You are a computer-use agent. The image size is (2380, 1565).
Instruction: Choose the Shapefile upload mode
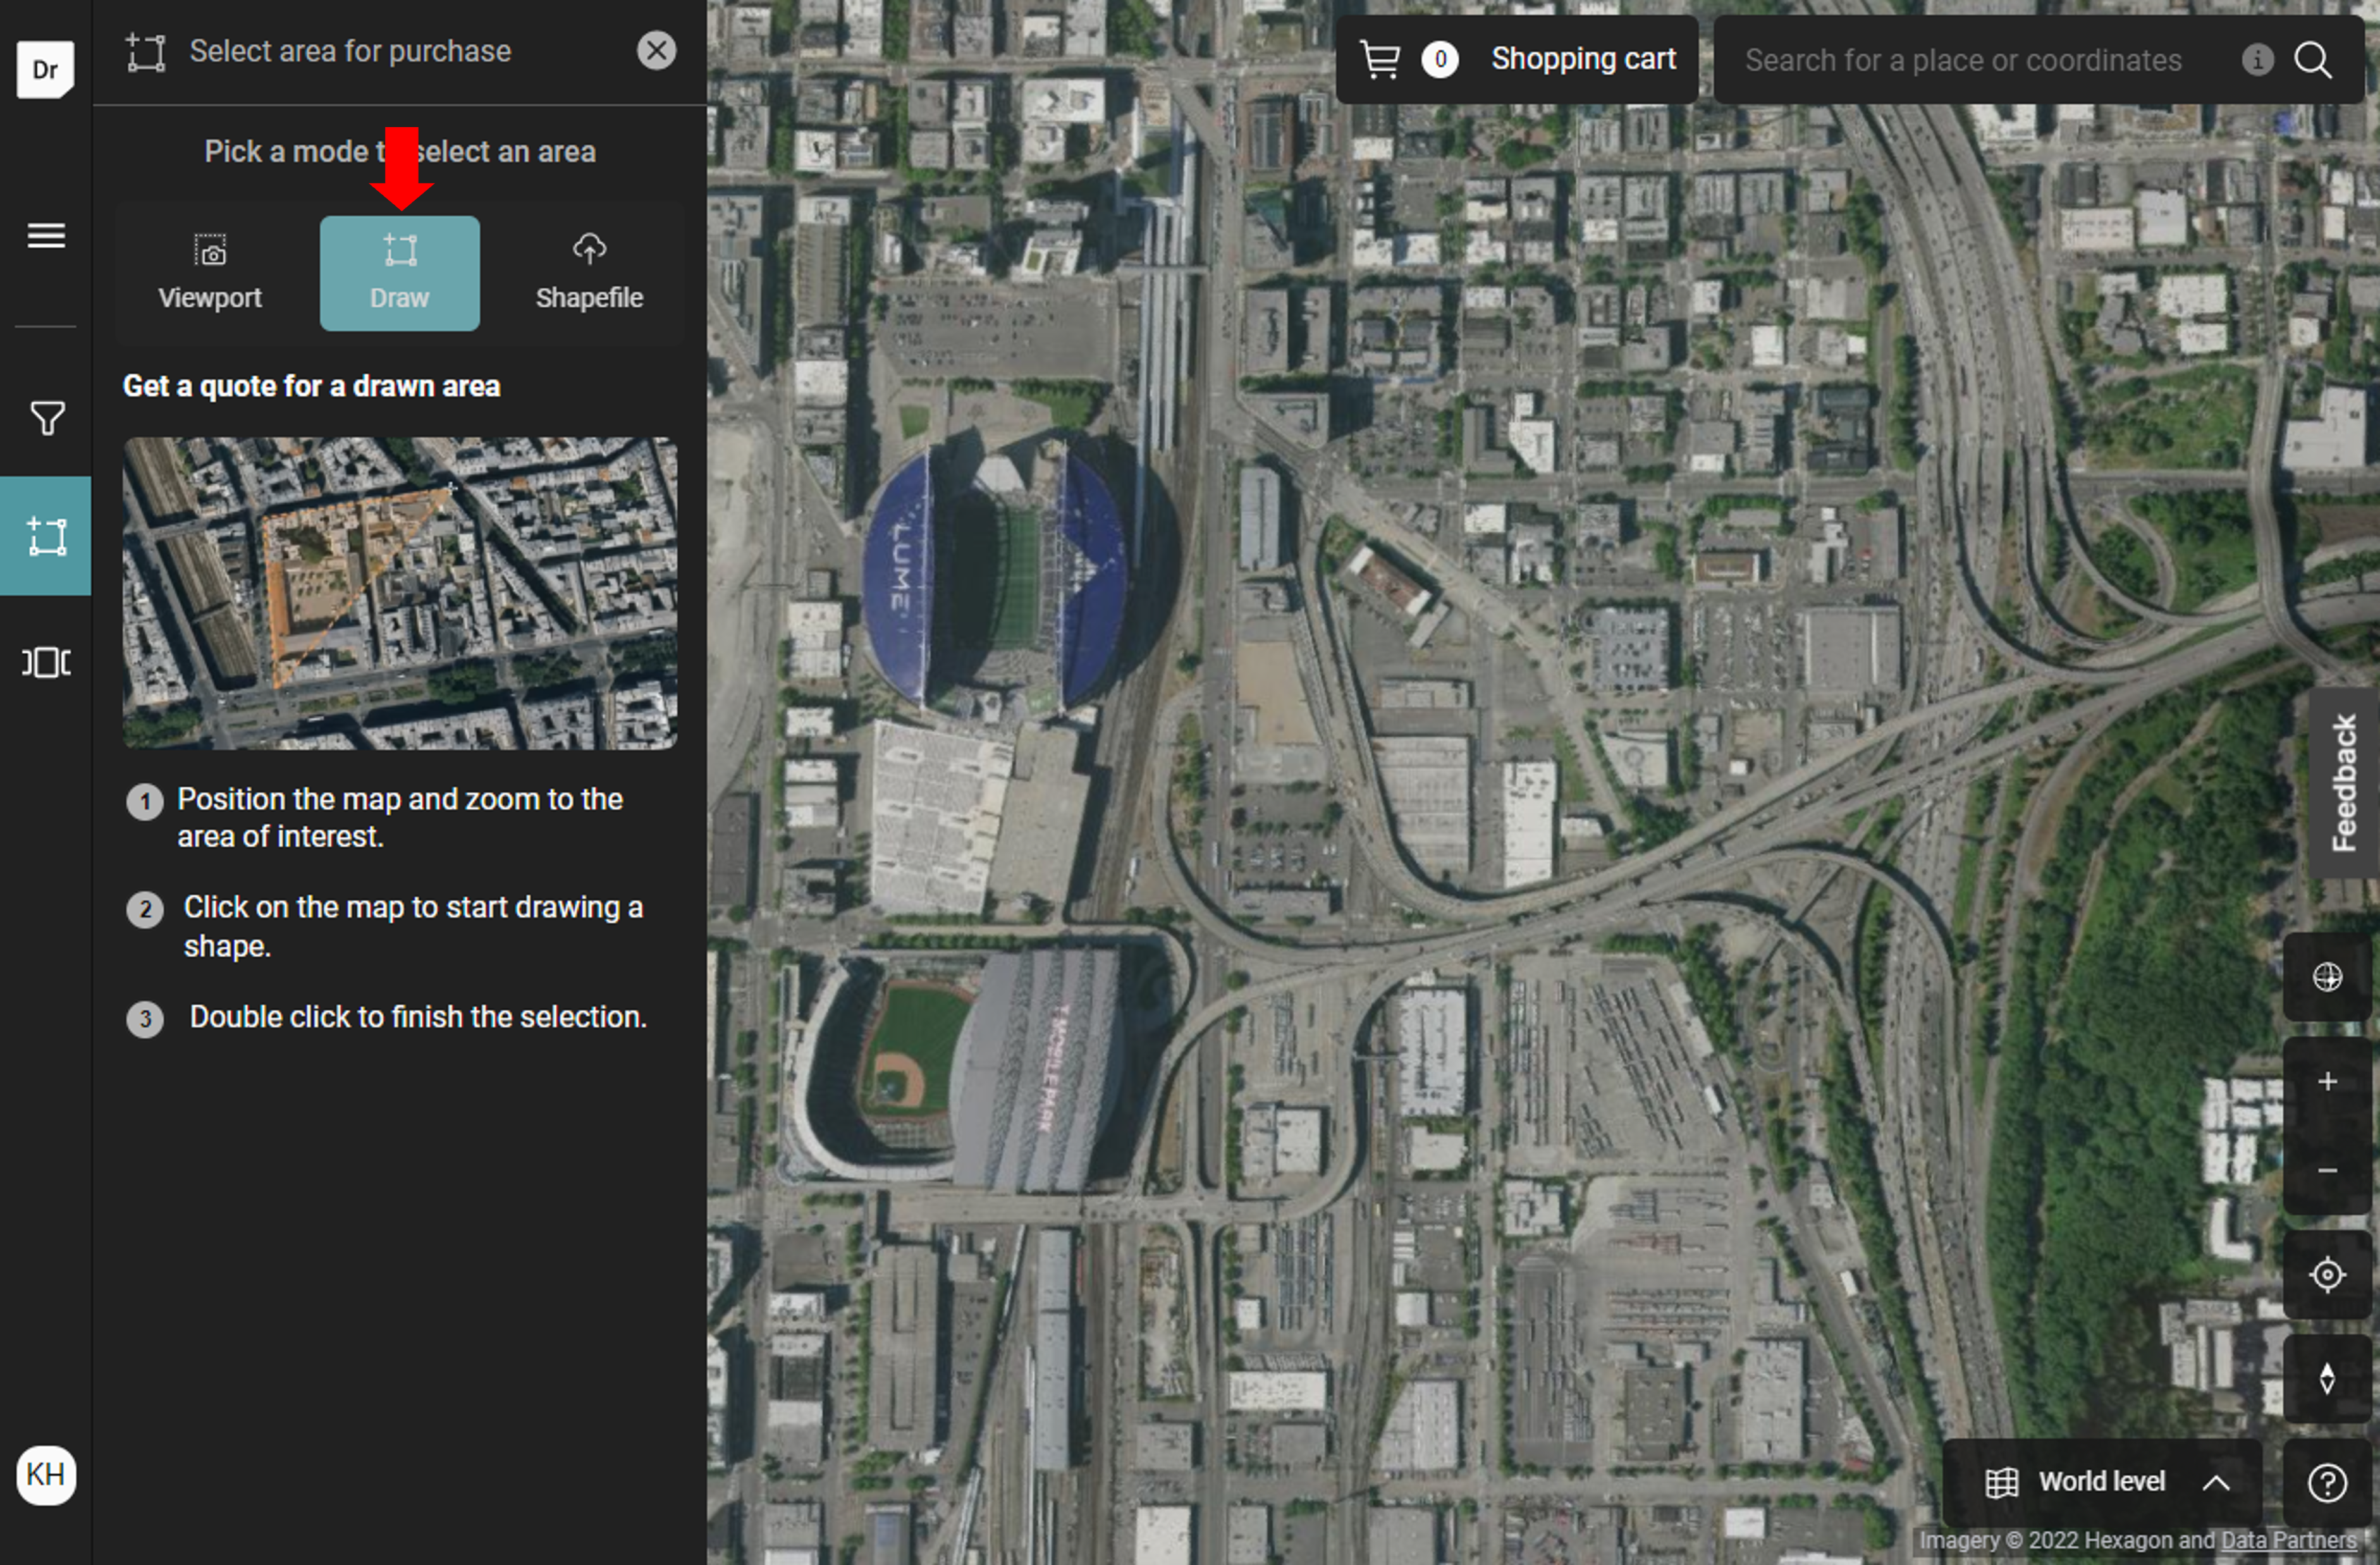tap(589, 273)
